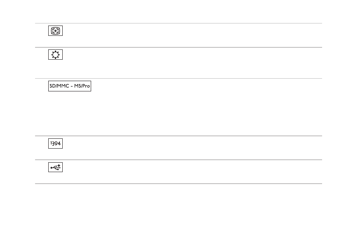The width and height of the screenshot is (346, 245).
Task: Click the powered USB connector icon
Action: tap(55, 167)
